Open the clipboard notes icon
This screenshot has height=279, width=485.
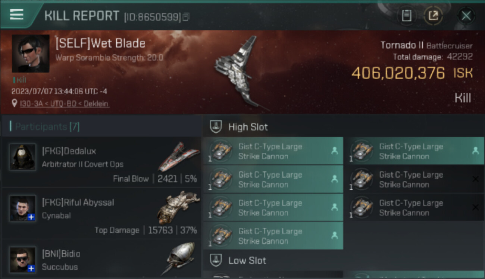pyautogui.click(x=406, y=16)
